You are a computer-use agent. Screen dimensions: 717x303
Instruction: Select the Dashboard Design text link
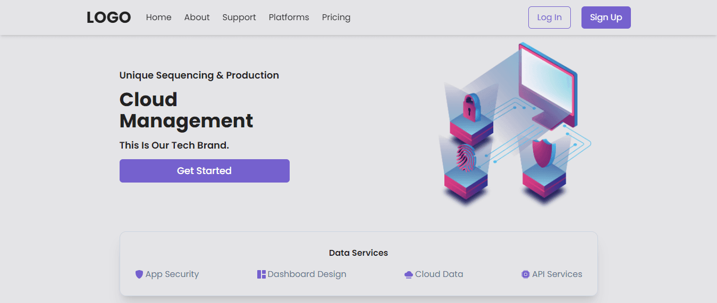(307, 274)
